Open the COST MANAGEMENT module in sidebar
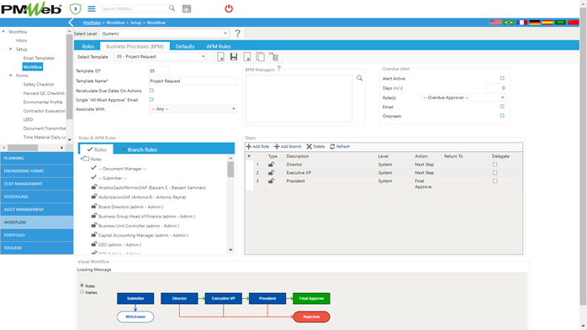Image resolution: width=587 pixels, height=330 pixels. click(x=37, y=184)
